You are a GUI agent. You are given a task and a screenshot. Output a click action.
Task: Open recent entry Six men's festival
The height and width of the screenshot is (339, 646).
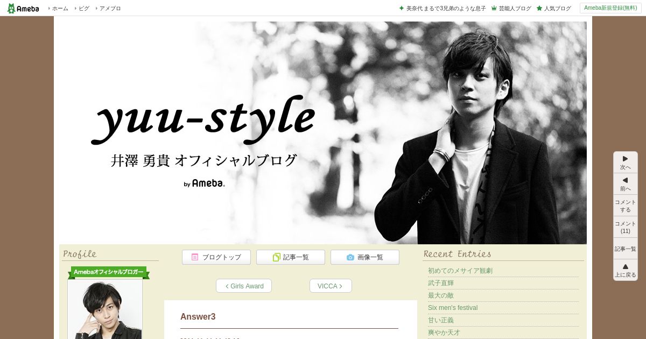(x=453, y=308)
